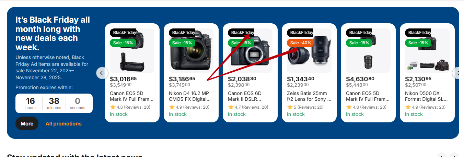Click the next carousel arrow
This screenshot has height=157, width=464.
coord(458,73)
